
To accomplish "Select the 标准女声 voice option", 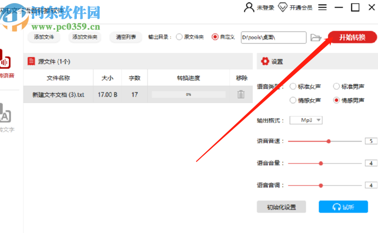I will (292, 86).
